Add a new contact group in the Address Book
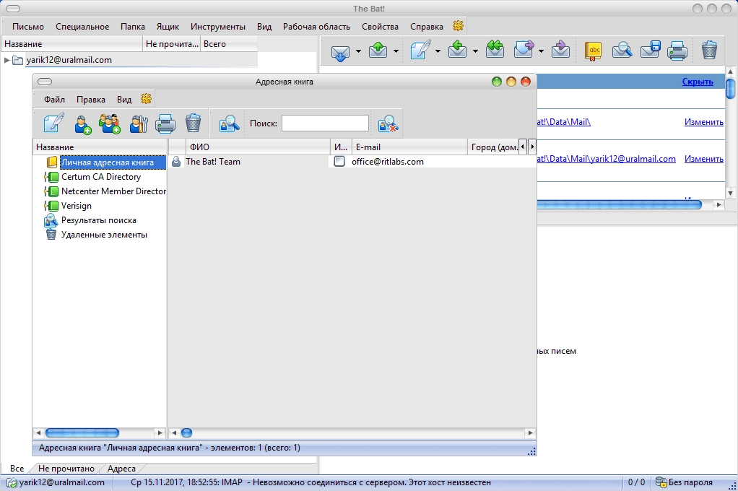This screenshot has height=491, width=738. [x=110, y=123]
